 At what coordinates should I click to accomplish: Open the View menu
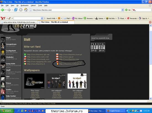point(12,5)
